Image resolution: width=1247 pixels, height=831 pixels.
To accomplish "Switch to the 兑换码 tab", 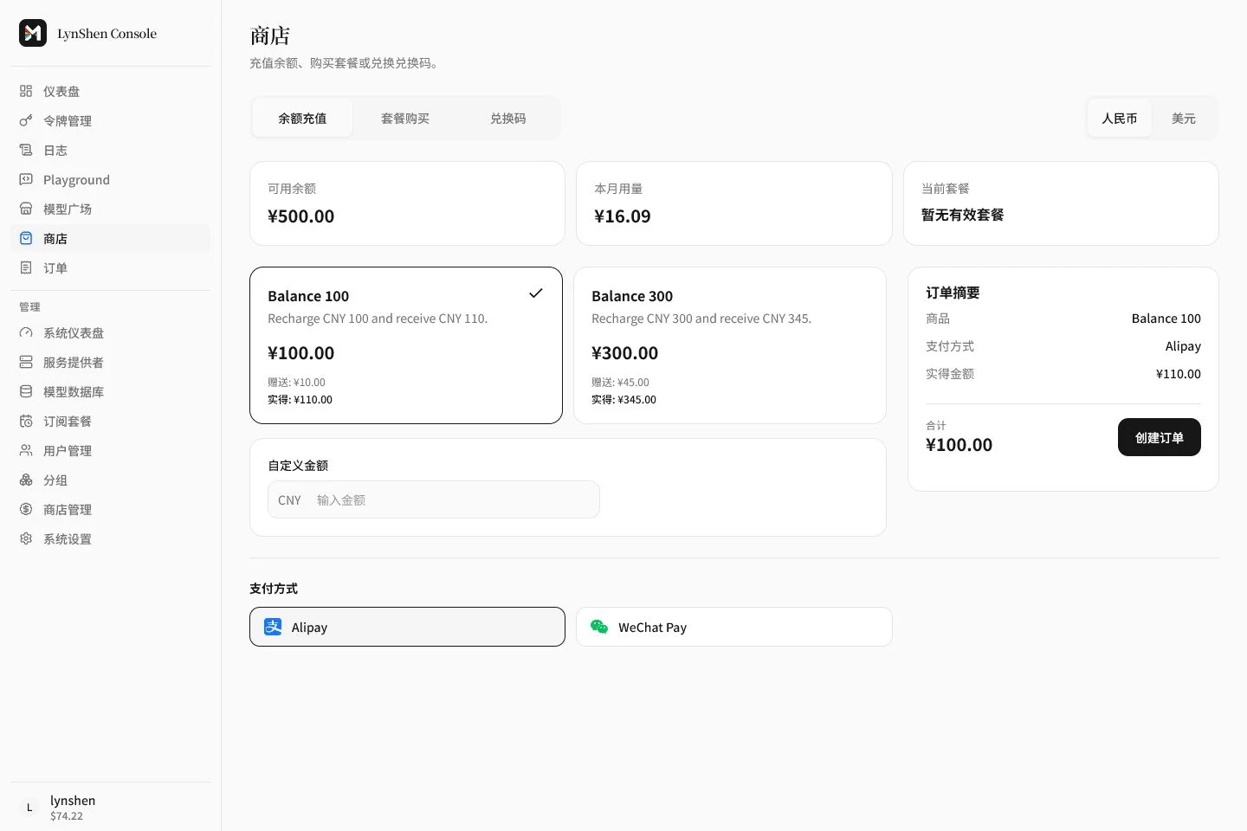I will point(508,118).
